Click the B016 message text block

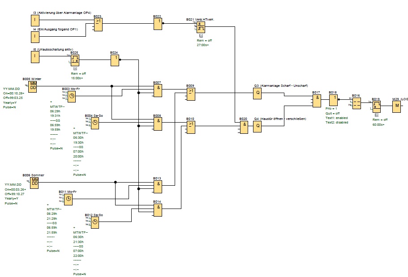pyautogui.click(x=356, y=103)
